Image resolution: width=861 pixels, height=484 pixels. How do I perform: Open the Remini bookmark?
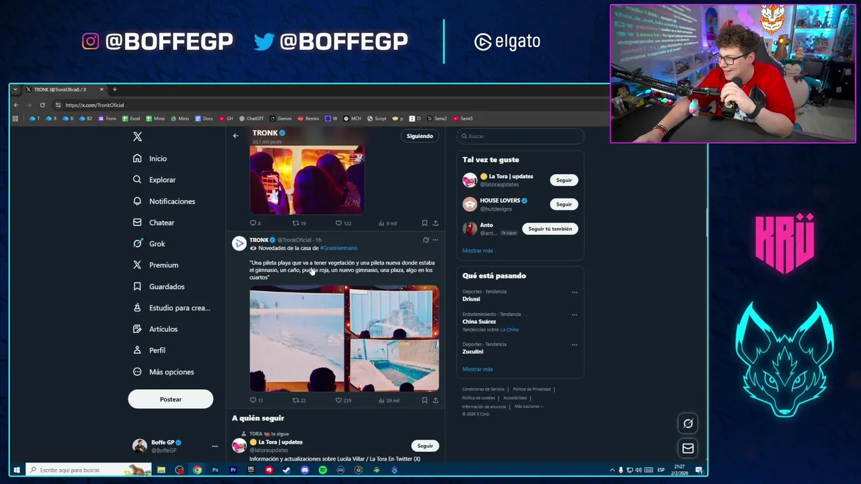[309, 118]
